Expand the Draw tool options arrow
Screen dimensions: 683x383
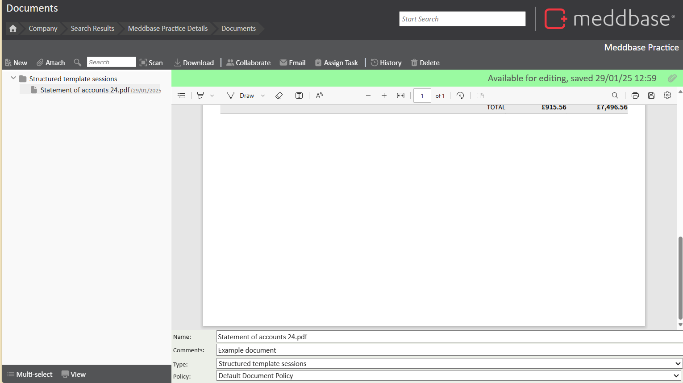click(263, 96)
